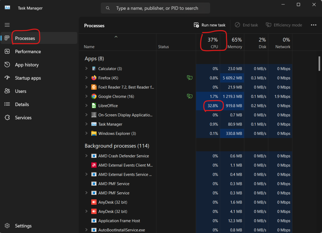Click the Efficiency mode button
The width and height of the screenshot is (322, 233).
(284, 25)
